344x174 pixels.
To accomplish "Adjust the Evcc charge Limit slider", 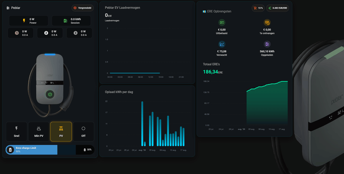I will (x=50, y=150).
